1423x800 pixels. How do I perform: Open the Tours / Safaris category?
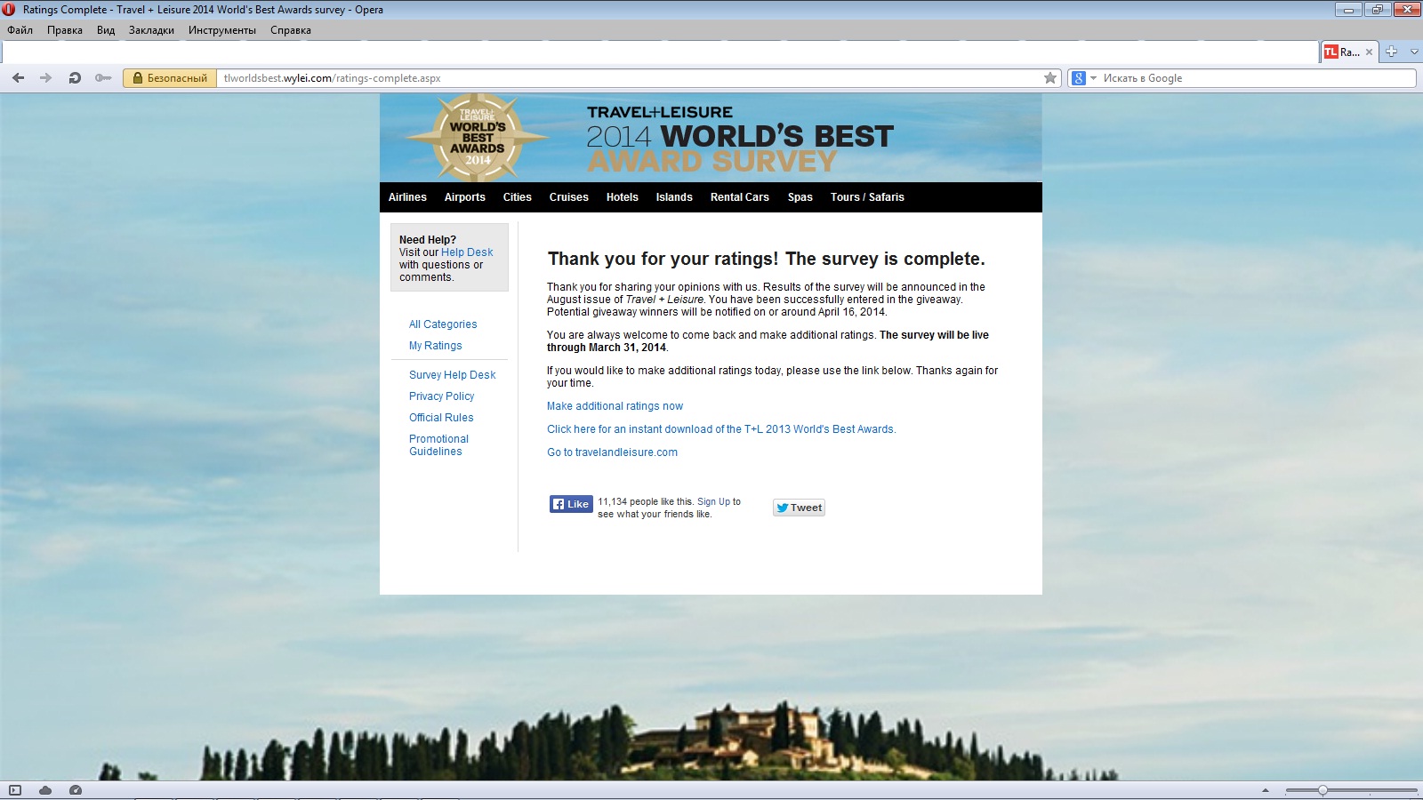point(867,197)
